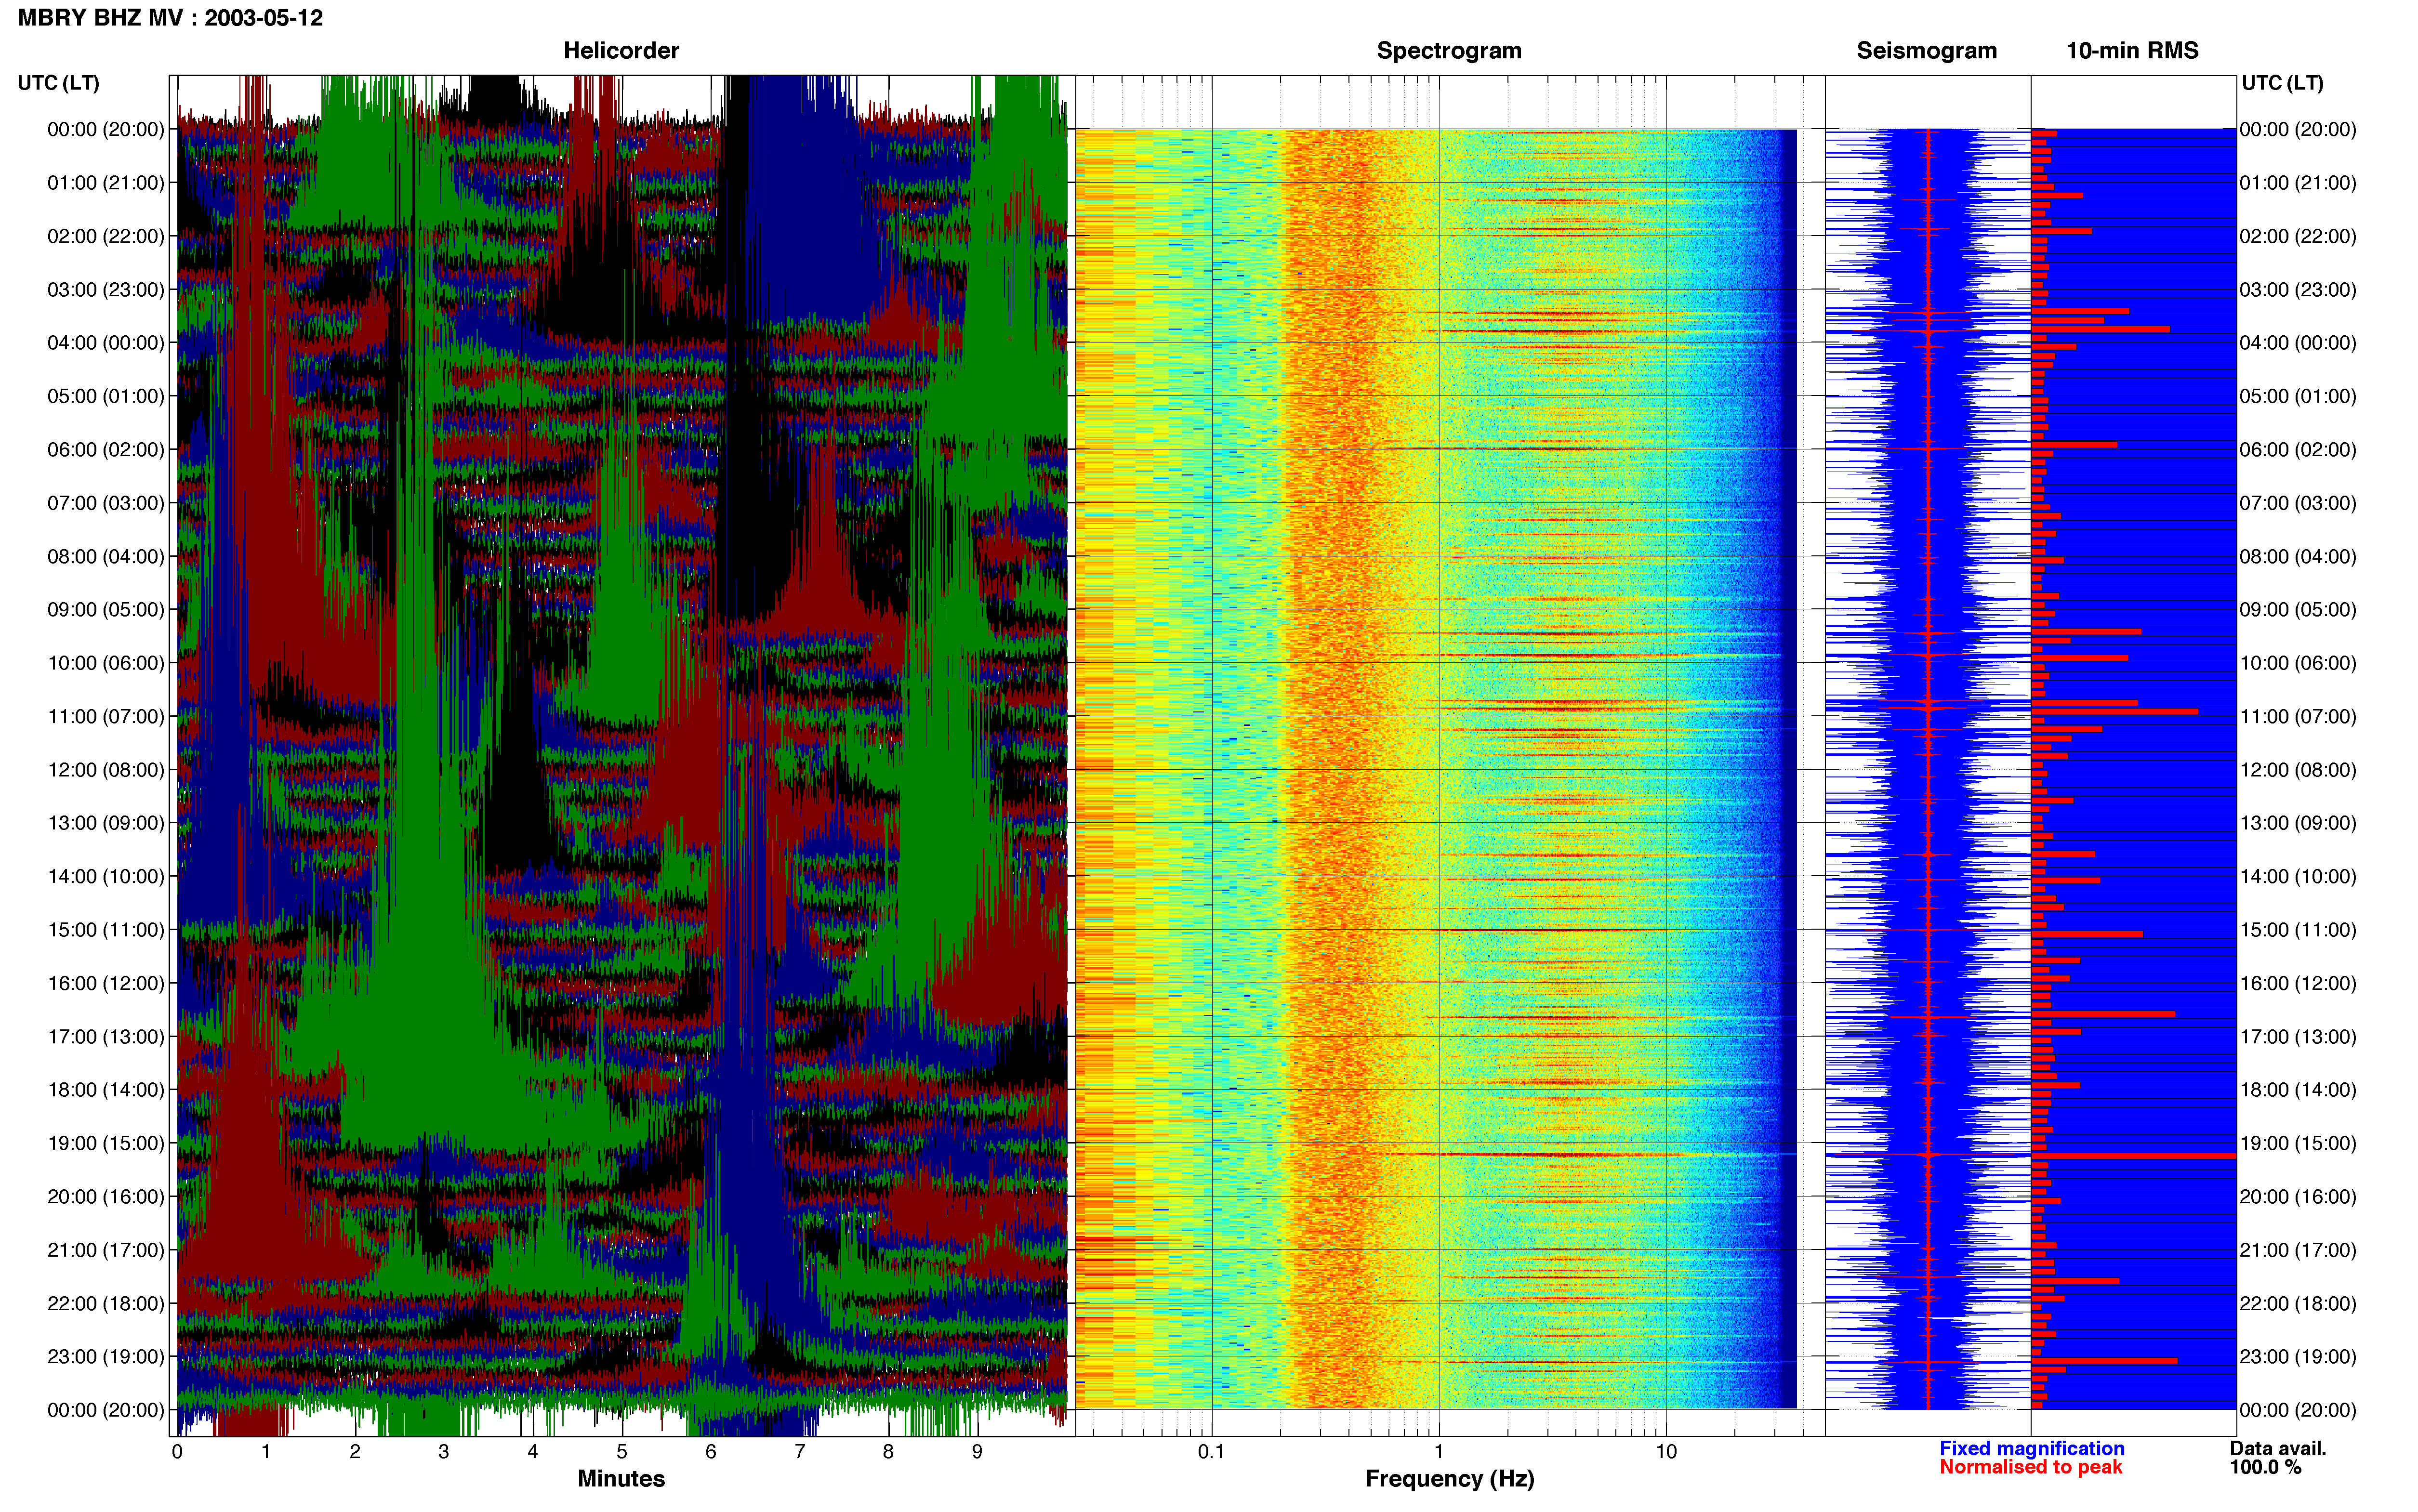Click the title 'MBRY BHZ MV : 2003-05-12'
The width and height of the screenshot is (2418, 1512).
coord(170,18)
